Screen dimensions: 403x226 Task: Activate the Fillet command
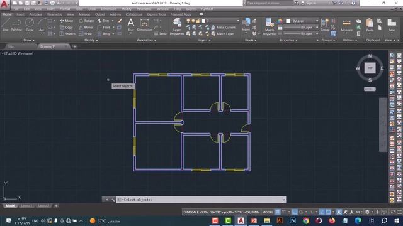[x=104, y=27]
